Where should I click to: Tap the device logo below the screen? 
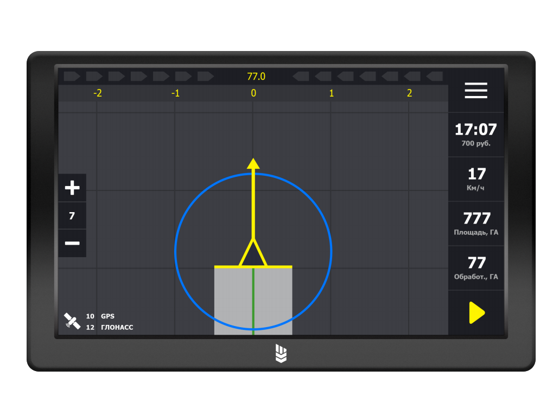tap(281, 353)
